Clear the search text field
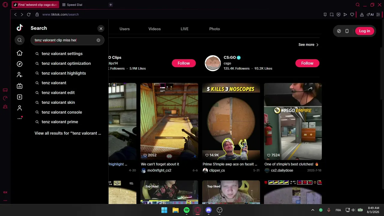The image size is (384, 216). 98,40
